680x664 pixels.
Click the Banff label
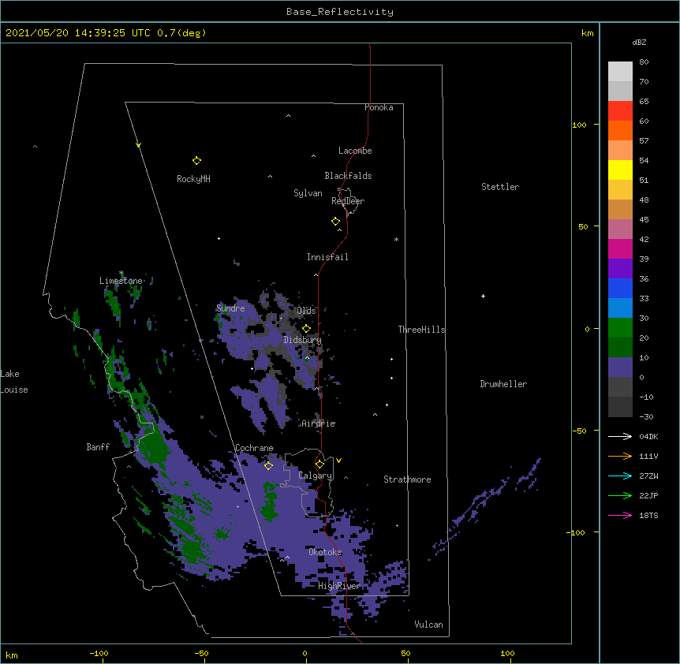[98, 447]
